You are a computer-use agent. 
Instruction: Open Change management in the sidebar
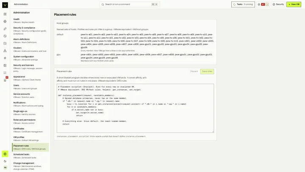point(30,166)
